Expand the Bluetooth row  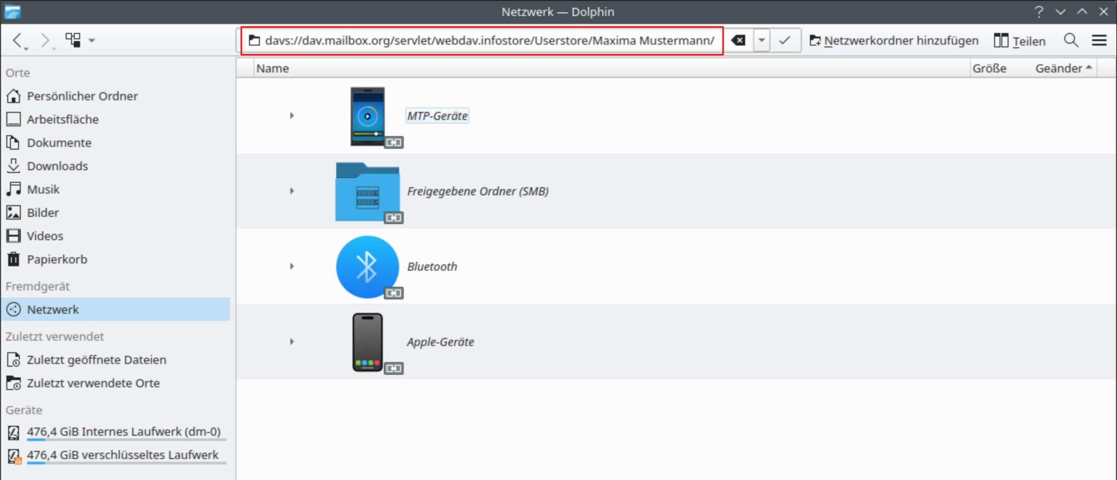[x=292, y=266]
